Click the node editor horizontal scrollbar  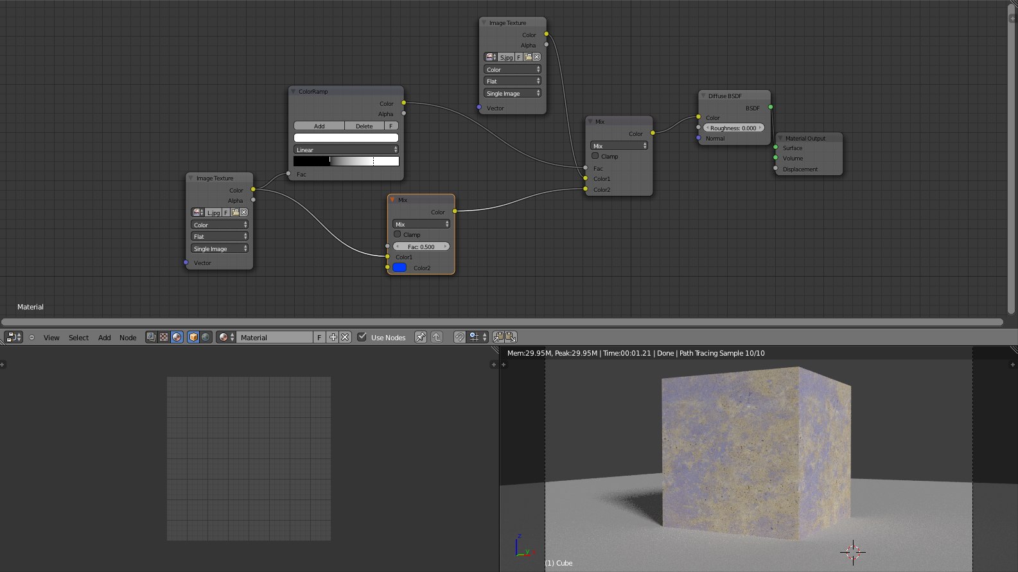(x=502, y=322)
